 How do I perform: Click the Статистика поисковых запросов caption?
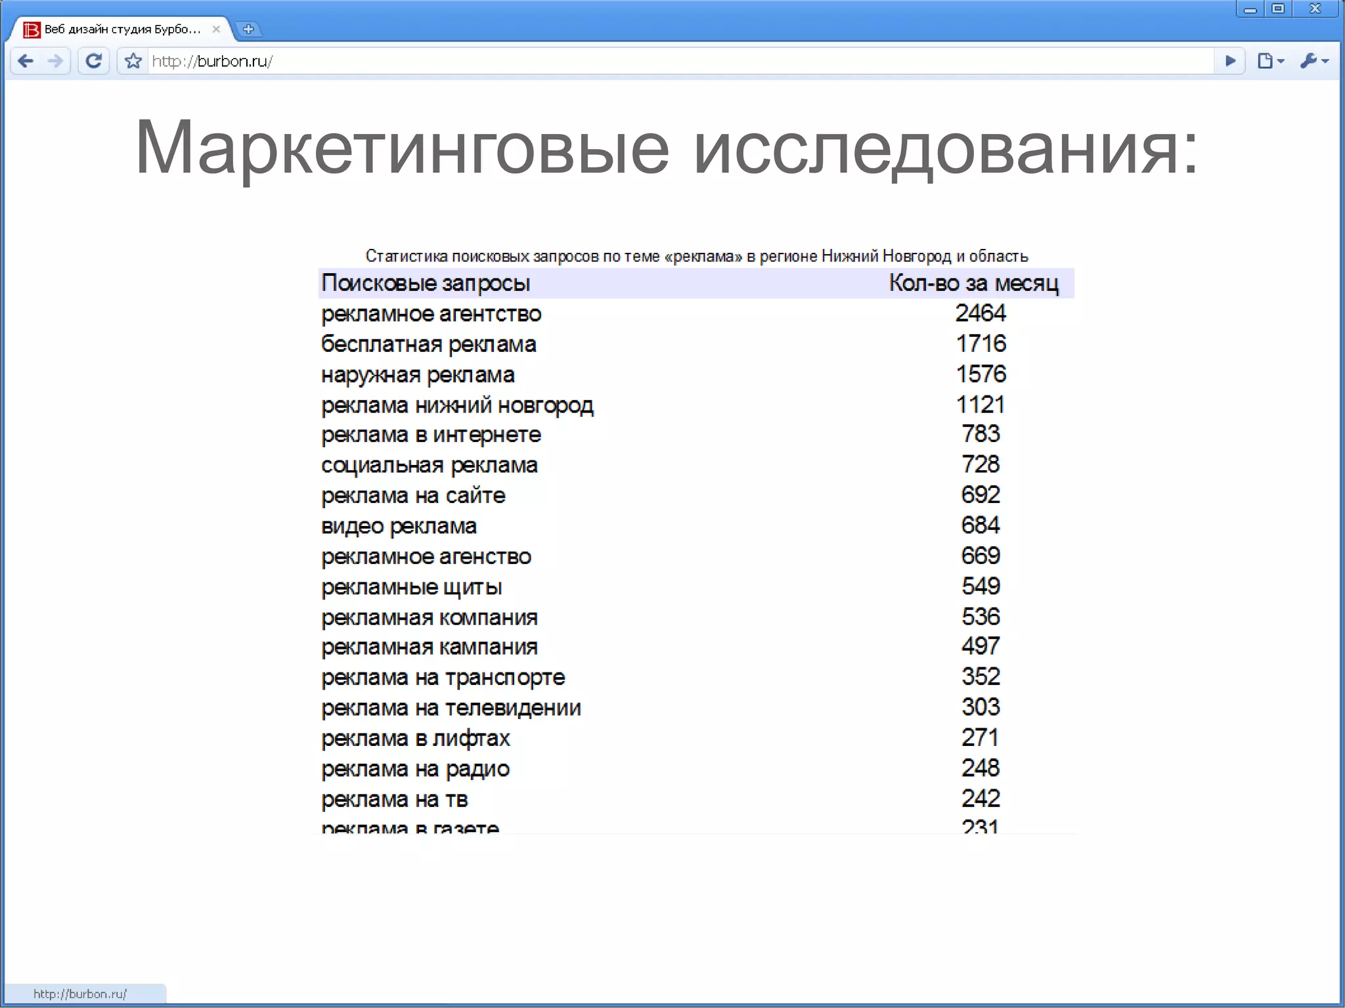[697, 256]
